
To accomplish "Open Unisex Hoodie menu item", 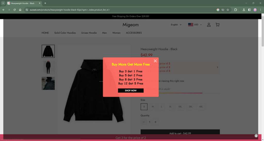I will (89, 33).
